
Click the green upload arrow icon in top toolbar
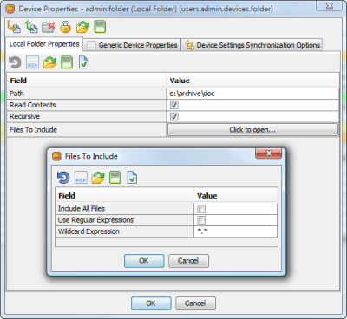pyautogui.click(x=31, y=27)
